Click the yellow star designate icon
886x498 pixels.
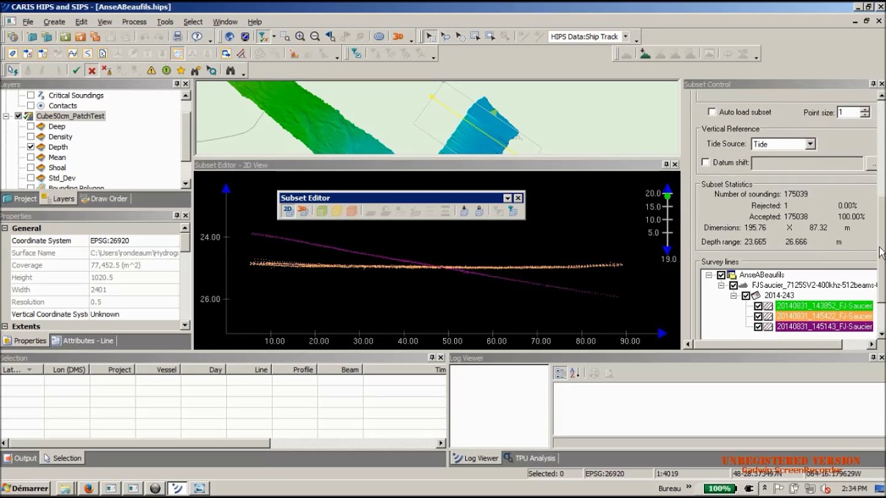(x=181, y=71)
